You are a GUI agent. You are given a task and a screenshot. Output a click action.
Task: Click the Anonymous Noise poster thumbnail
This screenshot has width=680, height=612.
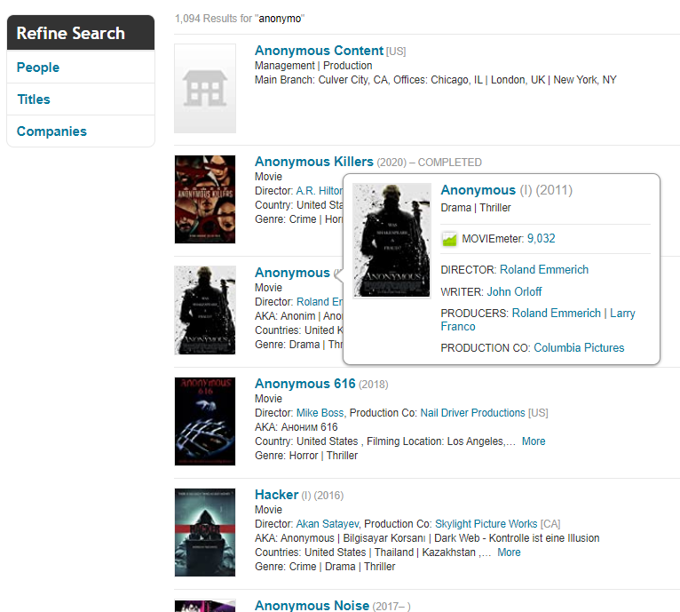coord(205,606)
